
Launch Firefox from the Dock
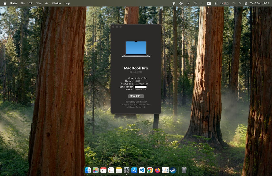coord(158,170)
